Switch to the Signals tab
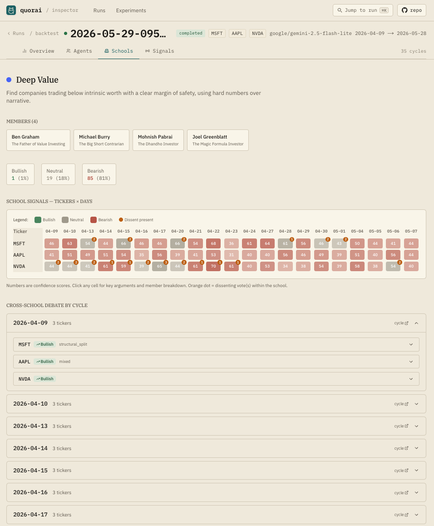The width and height of the screenshot is (434, 526). click(x=160, y=51)
